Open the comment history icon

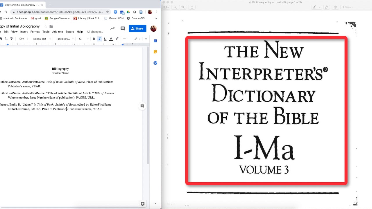click(123, 28)
